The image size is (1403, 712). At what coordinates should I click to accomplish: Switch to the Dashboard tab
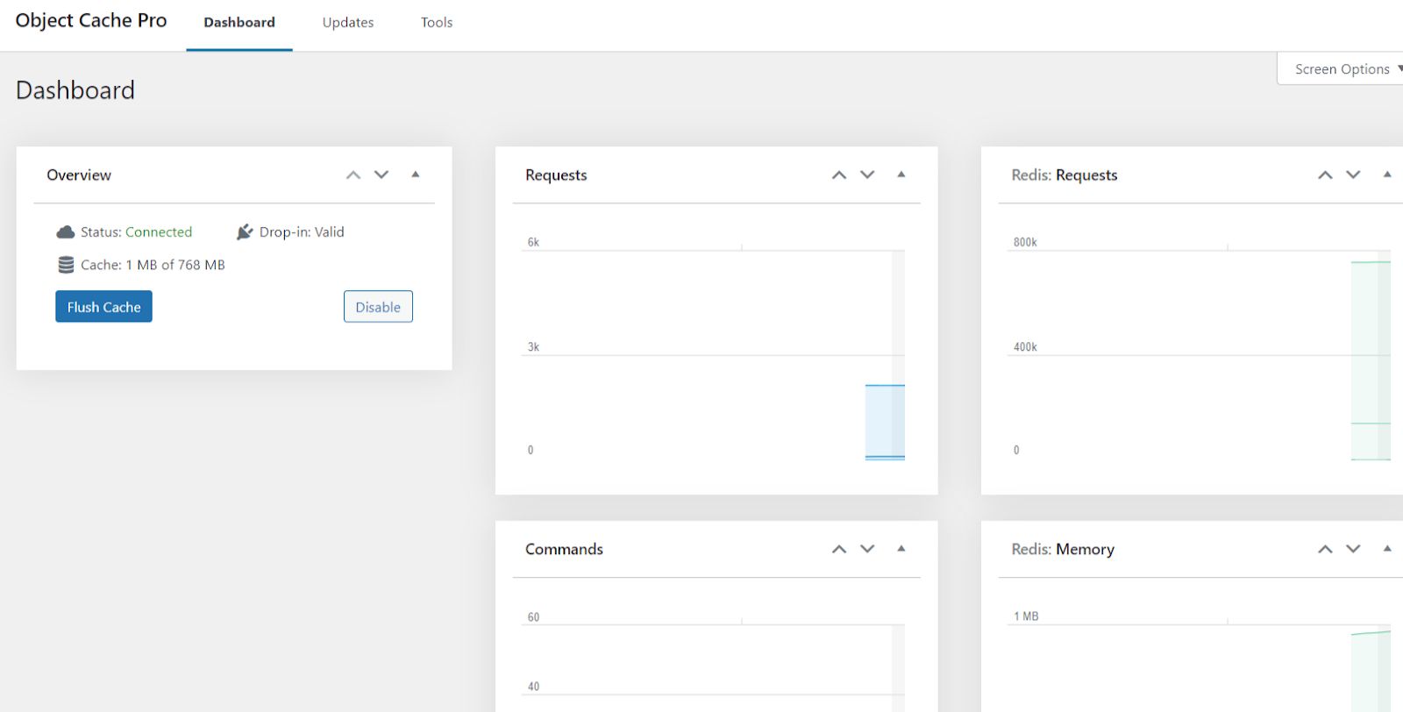pos(239,23)
